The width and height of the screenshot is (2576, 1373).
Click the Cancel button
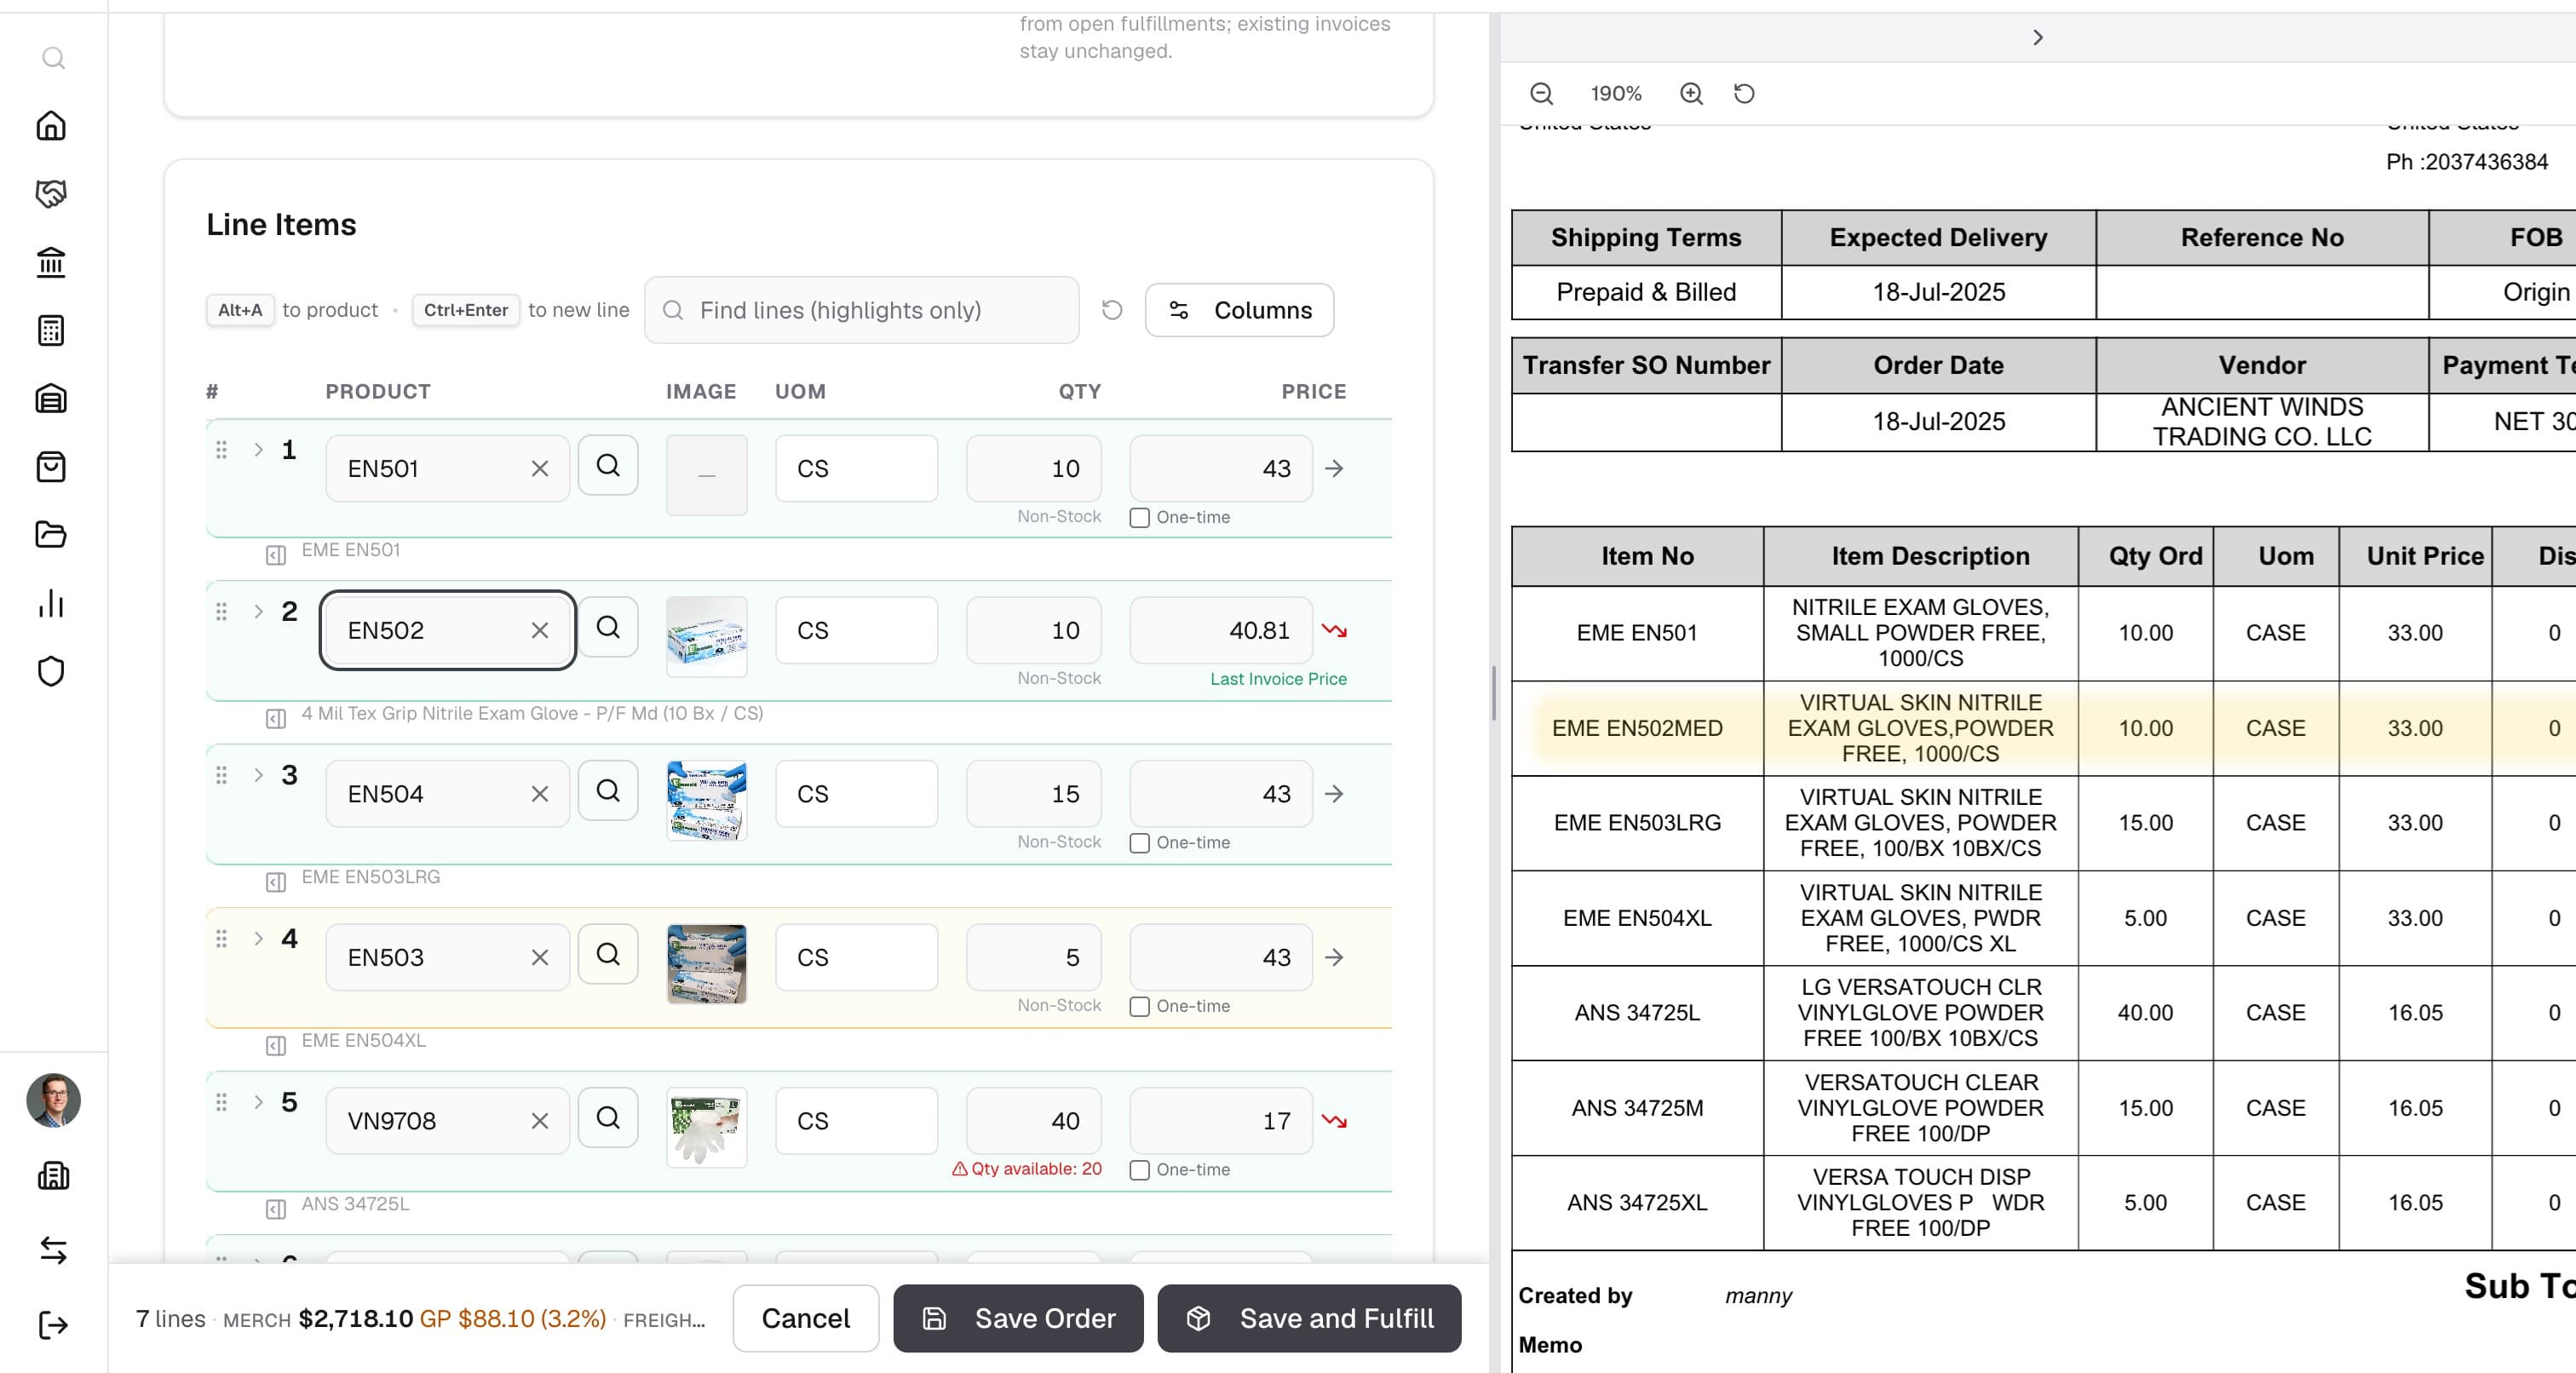tap(806, 1318)
